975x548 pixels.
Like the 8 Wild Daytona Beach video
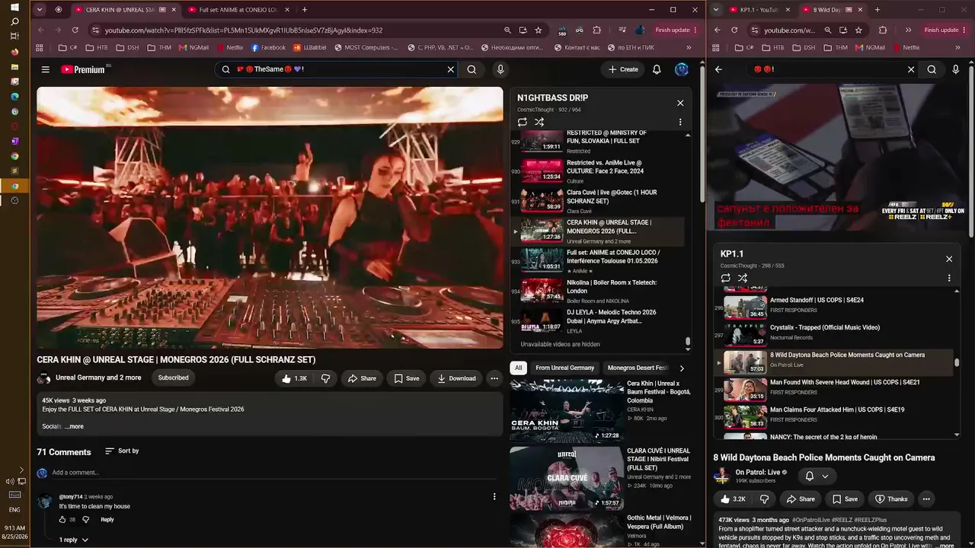click(x=731, y=499)
